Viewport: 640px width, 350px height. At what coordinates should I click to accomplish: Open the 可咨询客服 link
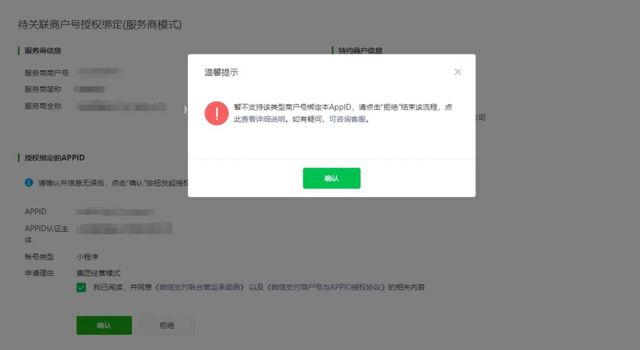click(347, 119)
